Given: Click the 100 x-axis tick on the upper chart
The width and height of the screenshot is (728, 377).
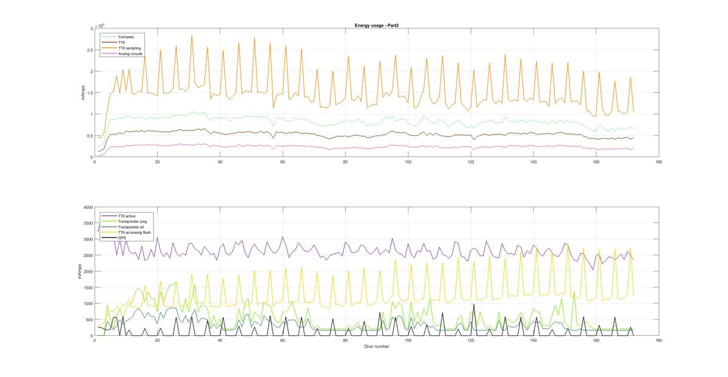Looking at the screenshot, I should click(x=408, y=162).
